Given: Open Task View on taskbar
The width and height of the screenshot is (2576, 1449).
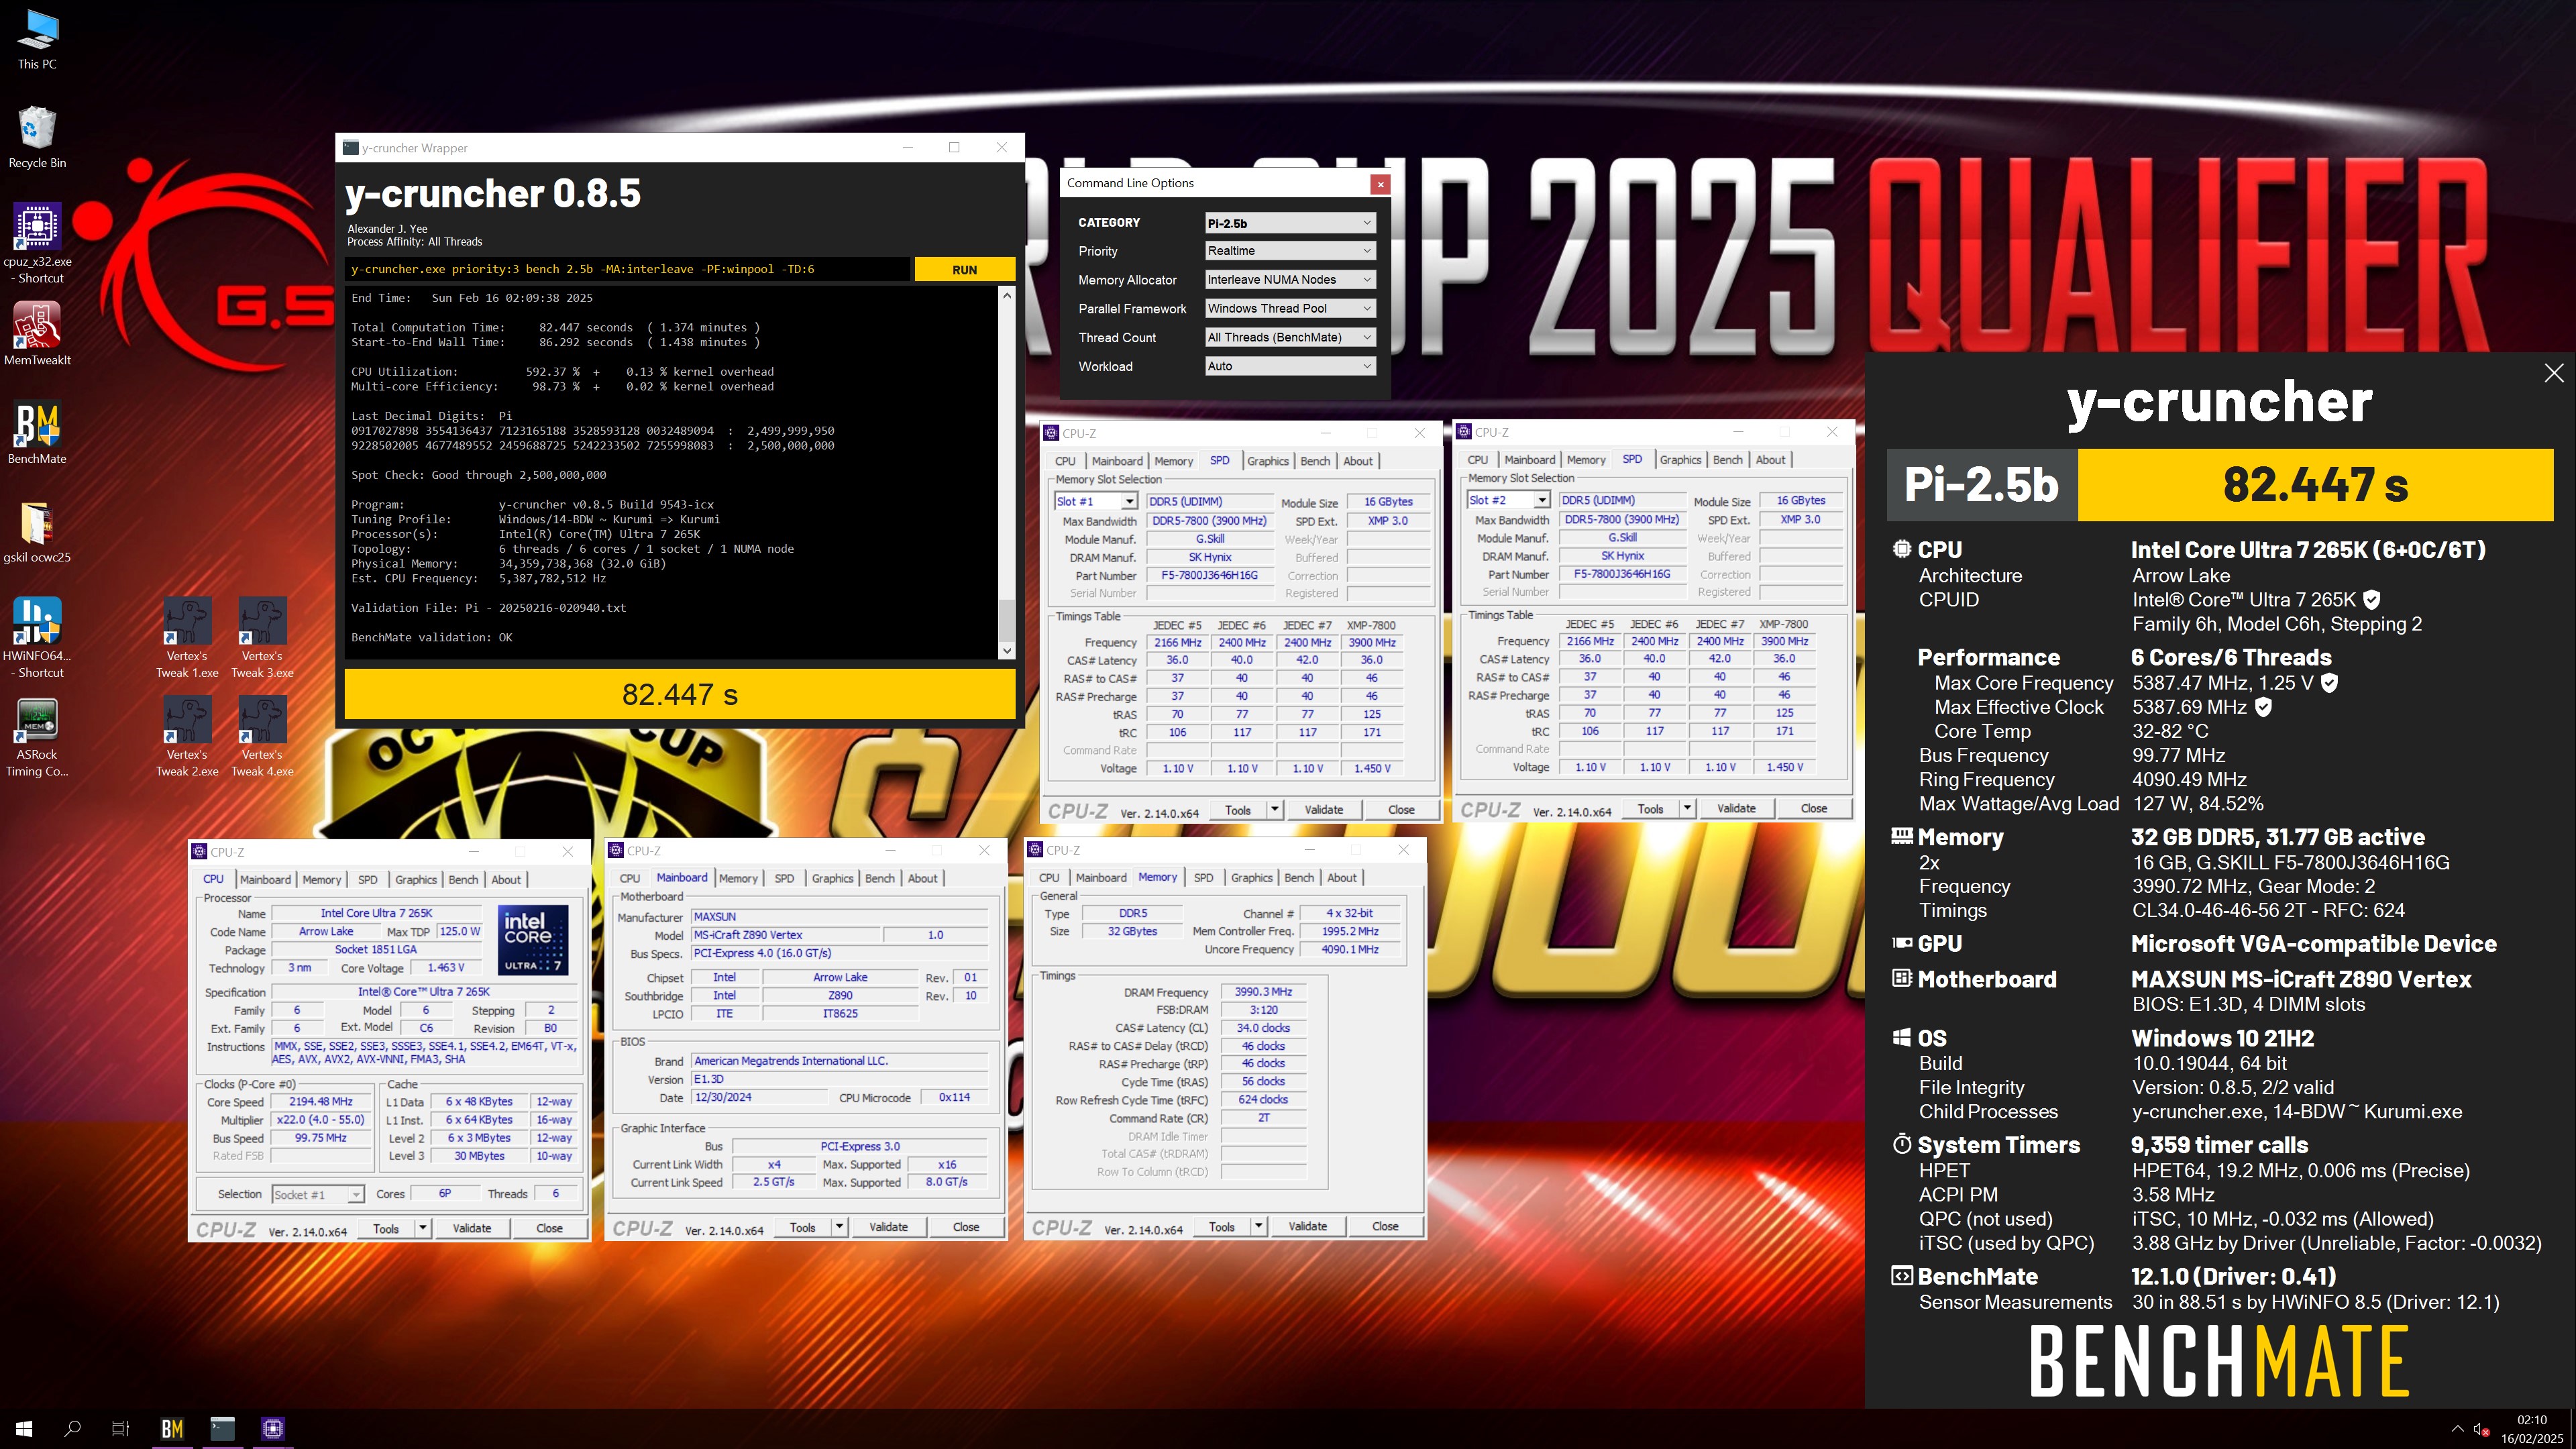Looking at the screenshot, I should point(120,1428).
